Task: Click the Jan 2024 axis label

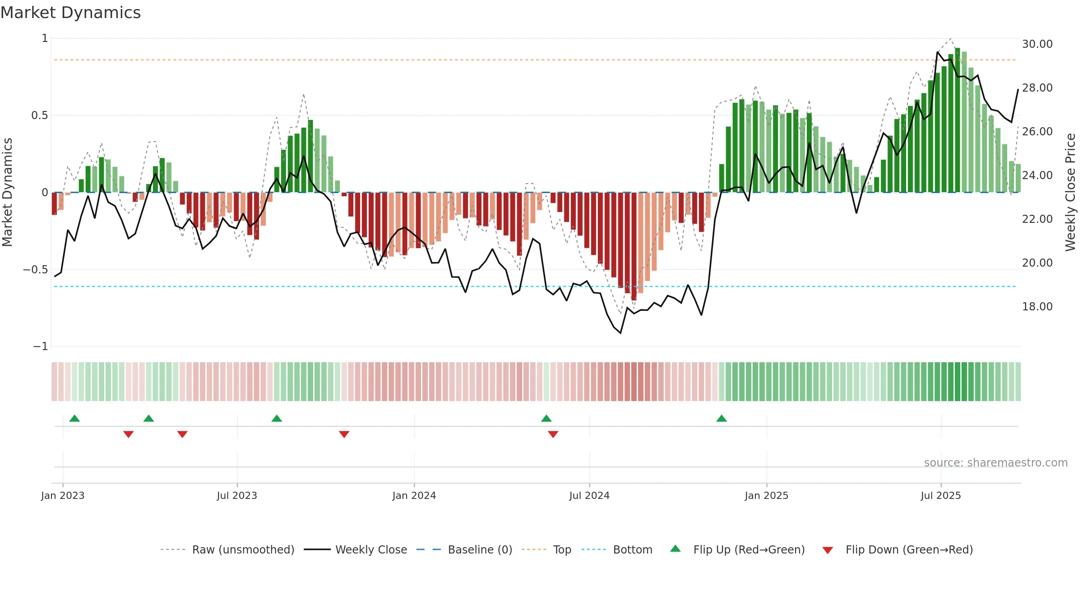Action: [414, 495]
